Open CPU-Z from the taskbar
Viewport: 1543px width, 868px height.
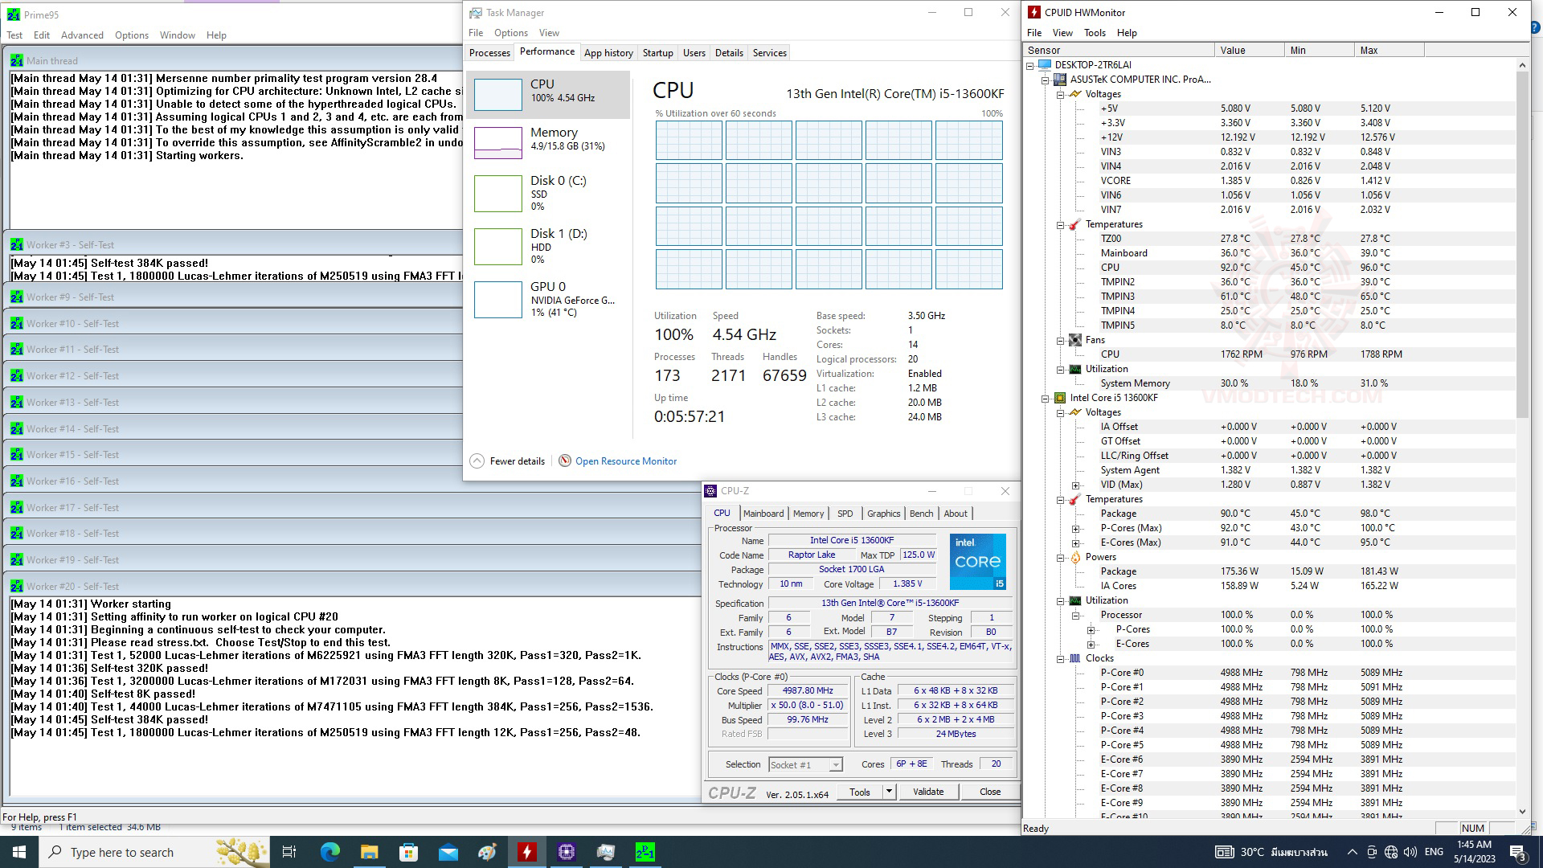pos(566,852)
